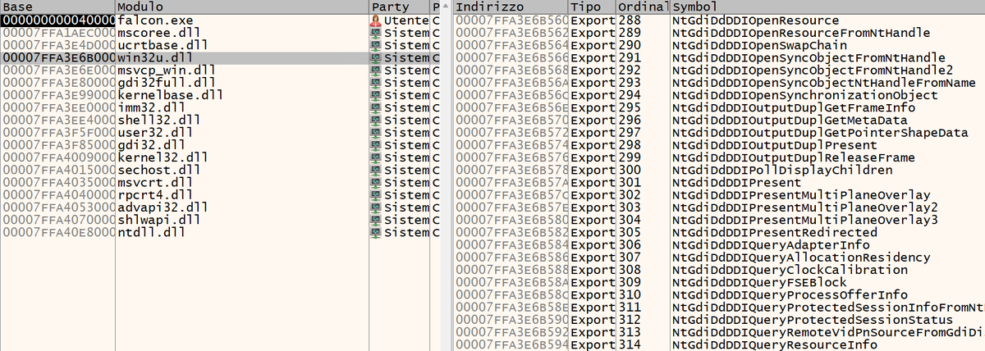The width and height of the screenshot is (985, 351).
Task: Select symbol NtGdiDdDDIQueryAdapterInfo
Action: (771, 244)
